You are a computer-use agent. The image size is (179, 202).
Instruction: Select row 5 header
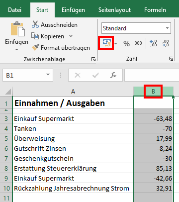tap(6, 138)
